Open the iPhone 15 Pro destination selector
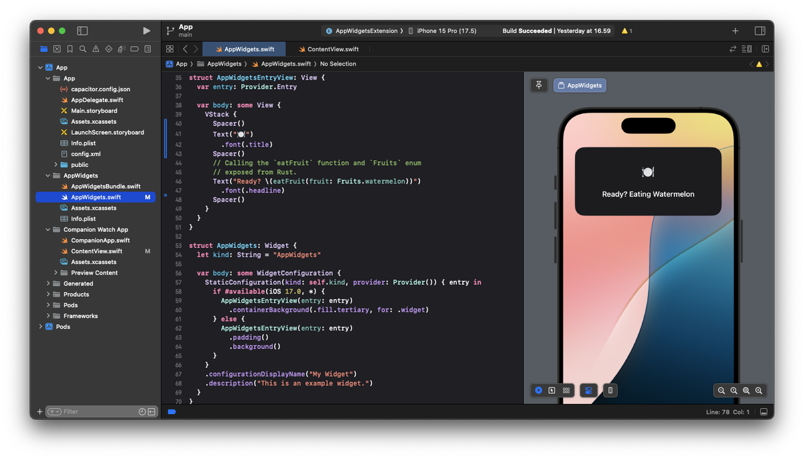Image resolution: width=804 pixels, height=459 pixels. 446,31
